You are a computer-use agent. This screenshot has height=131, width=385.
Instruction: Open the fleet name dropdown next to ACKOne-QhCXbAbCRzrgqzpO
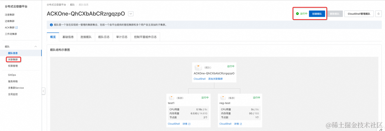click(x=130, y=14)
